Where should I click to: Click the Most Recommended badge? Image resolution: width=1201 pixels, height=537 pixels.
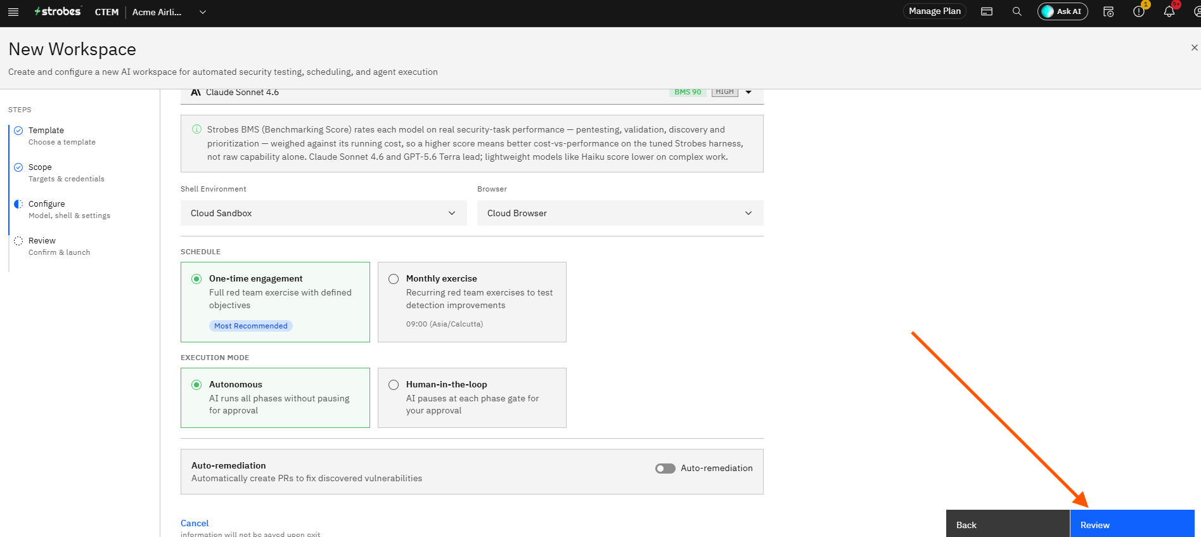(251, 326)
